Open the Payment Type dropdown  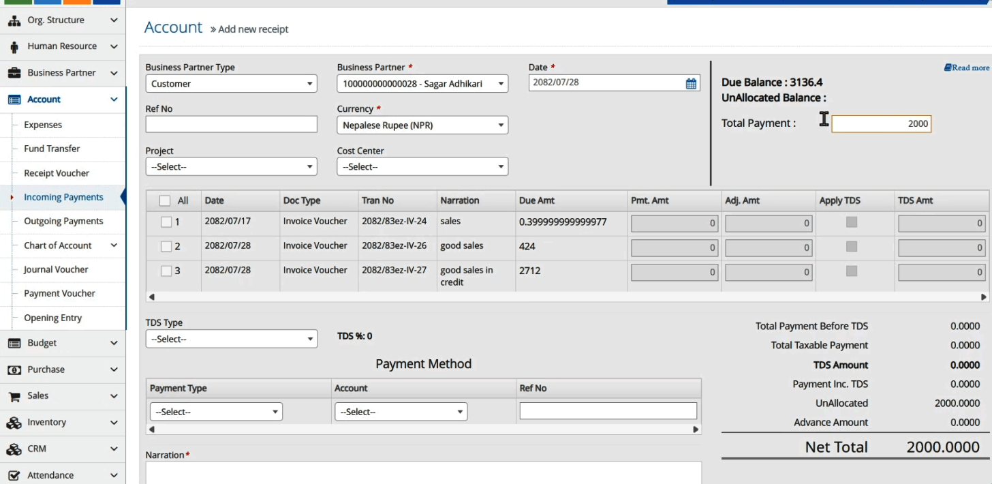216,412
